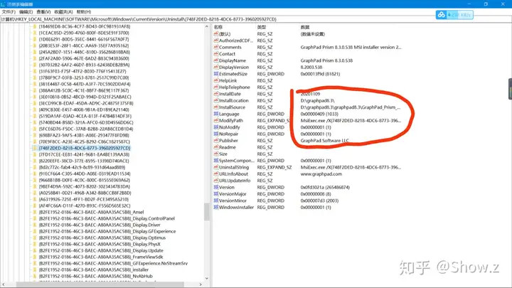This screenshot has height=288, width=512.
Task: Click the key tree scroll-up arrow
Action: (207, 26)
